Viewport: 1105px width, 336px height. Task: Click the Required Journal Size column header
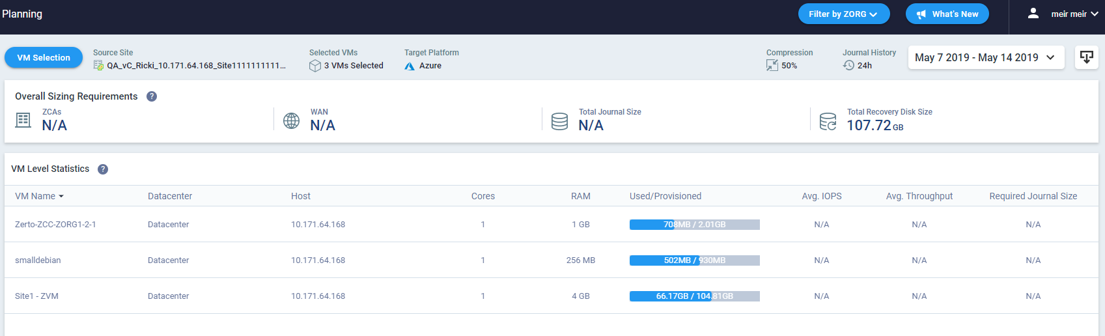(x=1033, y=196)
